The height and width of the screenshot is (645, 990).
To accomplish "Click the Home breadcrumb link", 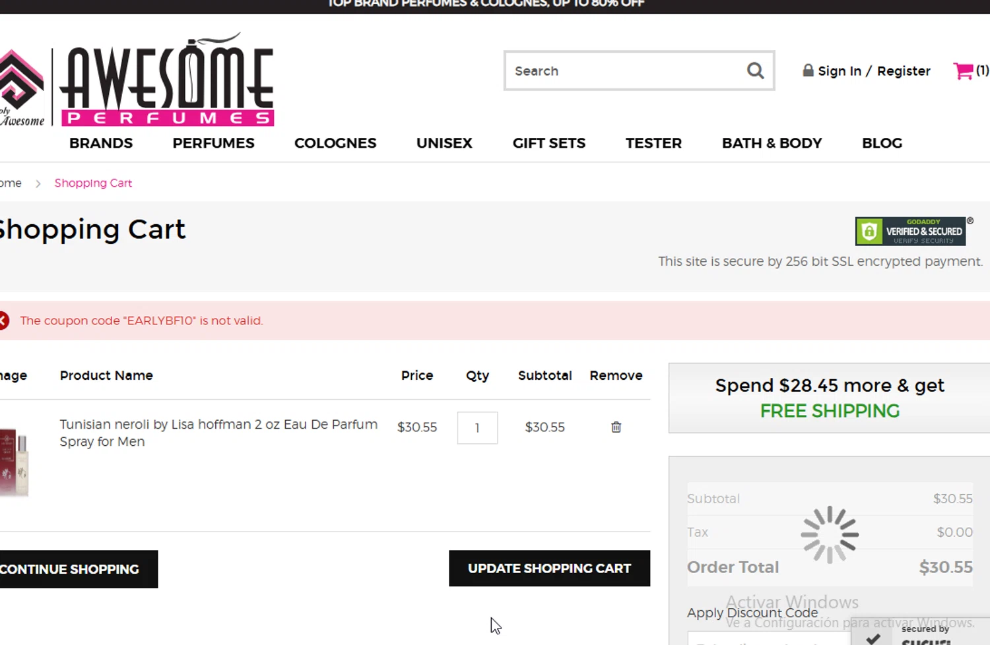I will coord(10,183).
